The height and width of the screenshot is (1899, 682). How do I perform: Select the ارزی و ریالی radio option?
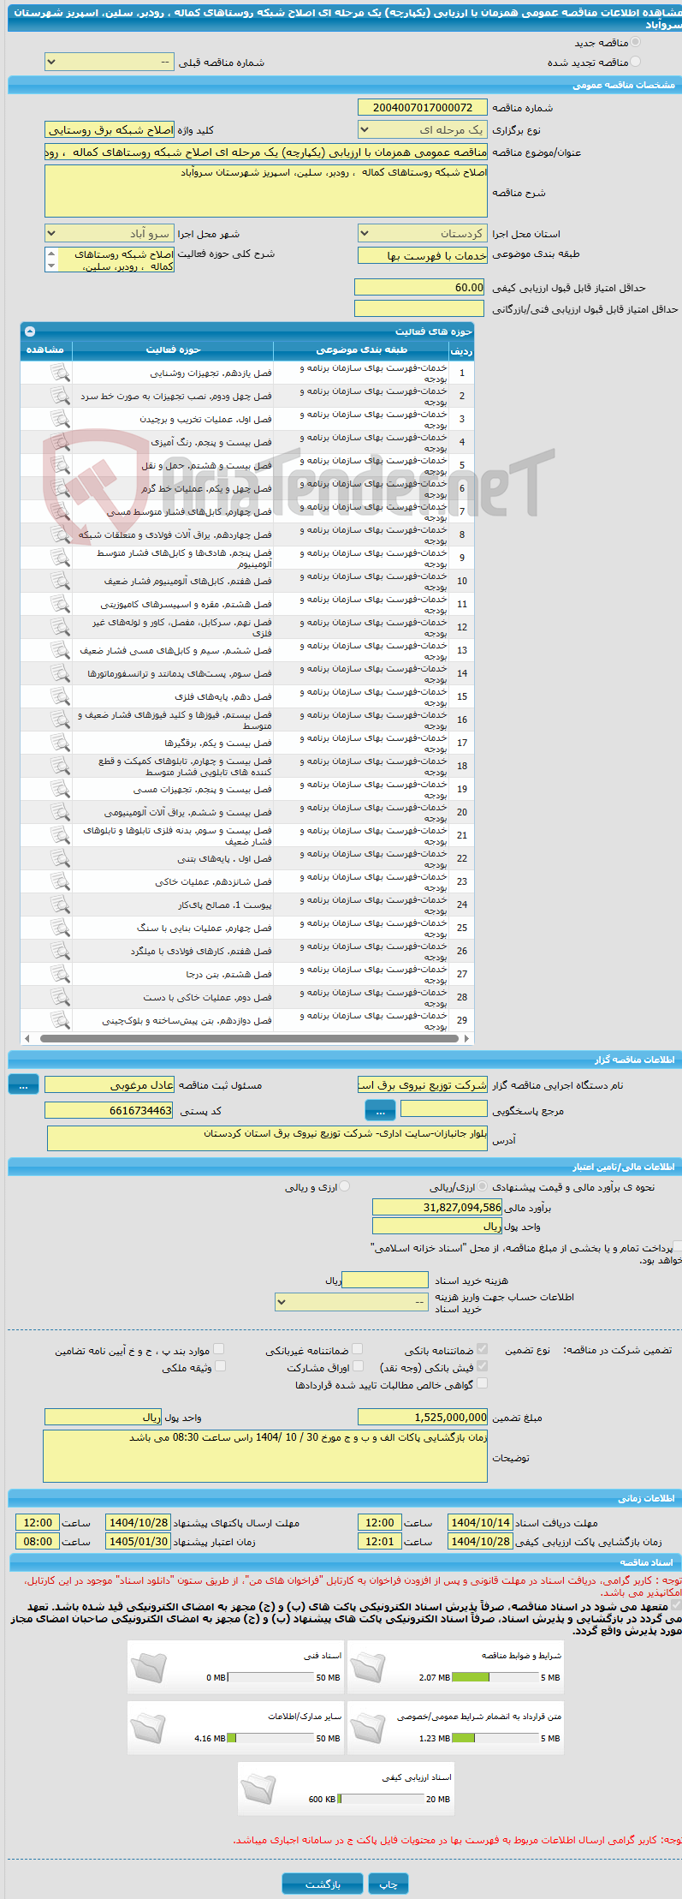[345, 1186]
